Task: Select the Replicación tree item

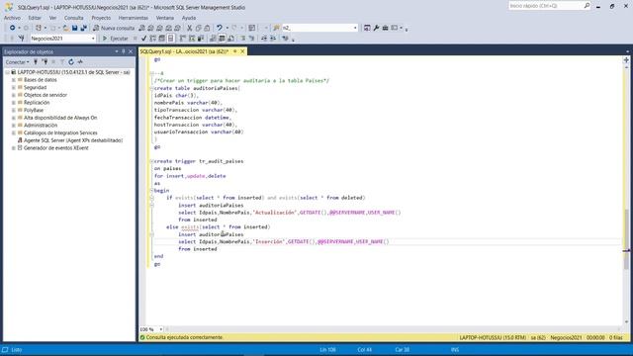Action: [x=37, y=103]
